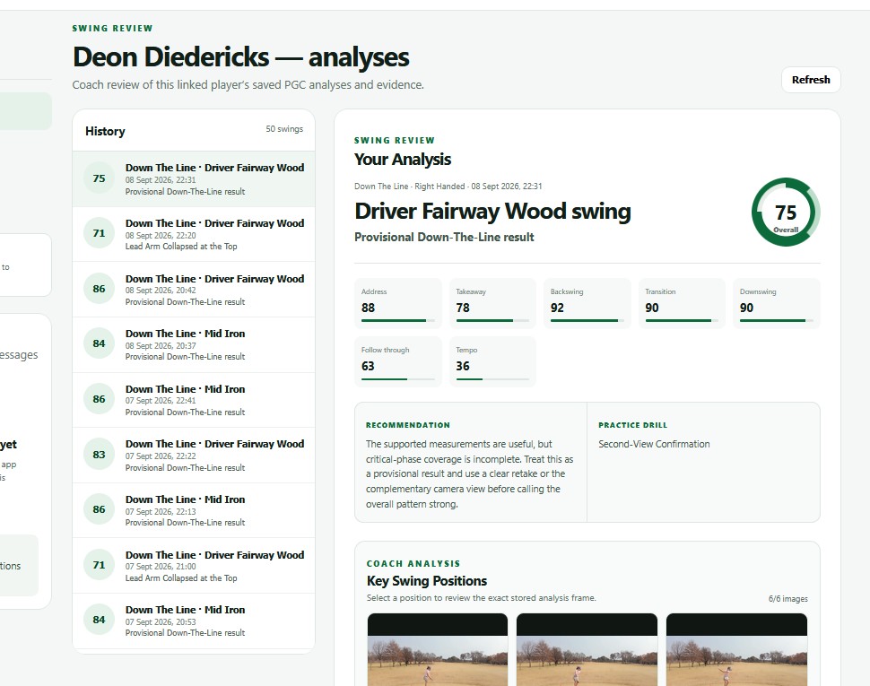Choose the Mid Iron swing from 07 Sept 22:13
This screenshot has width=870, height=686.
(194, 510)
